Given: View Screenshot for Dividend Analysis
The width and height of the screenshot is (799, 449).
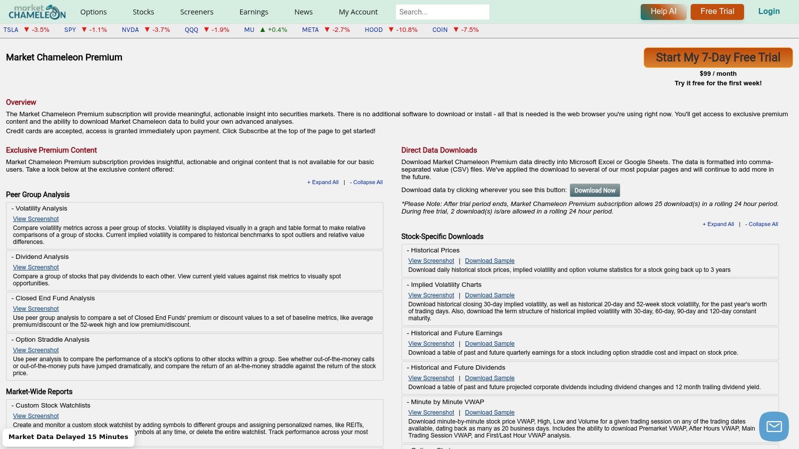Looking at the screenshot, I should 36,267.
